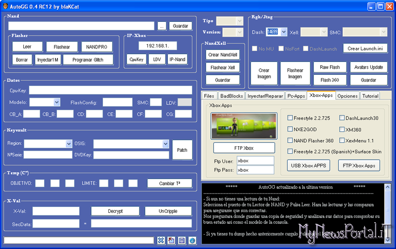Select the NAND Flasher 360 checkbox

[290, 140]
